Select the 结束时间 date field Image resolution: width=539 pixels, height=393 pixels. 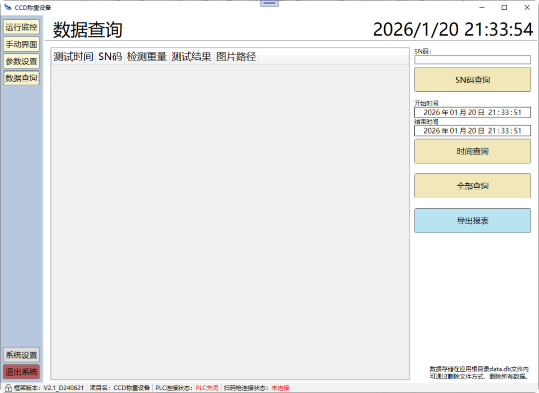click(472, 131)
